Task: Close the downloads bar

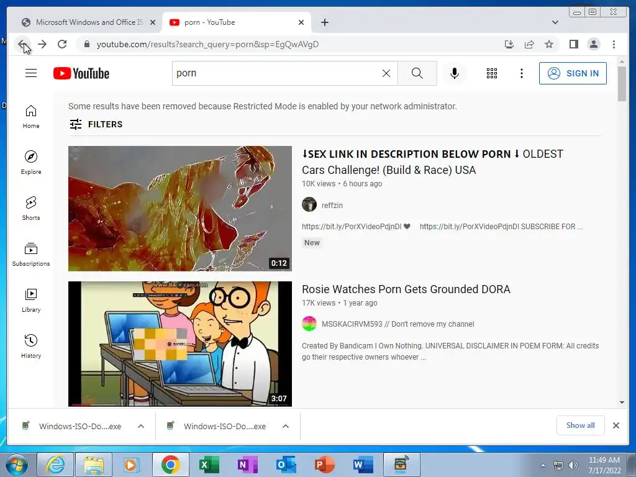Action: pos(616,425)
